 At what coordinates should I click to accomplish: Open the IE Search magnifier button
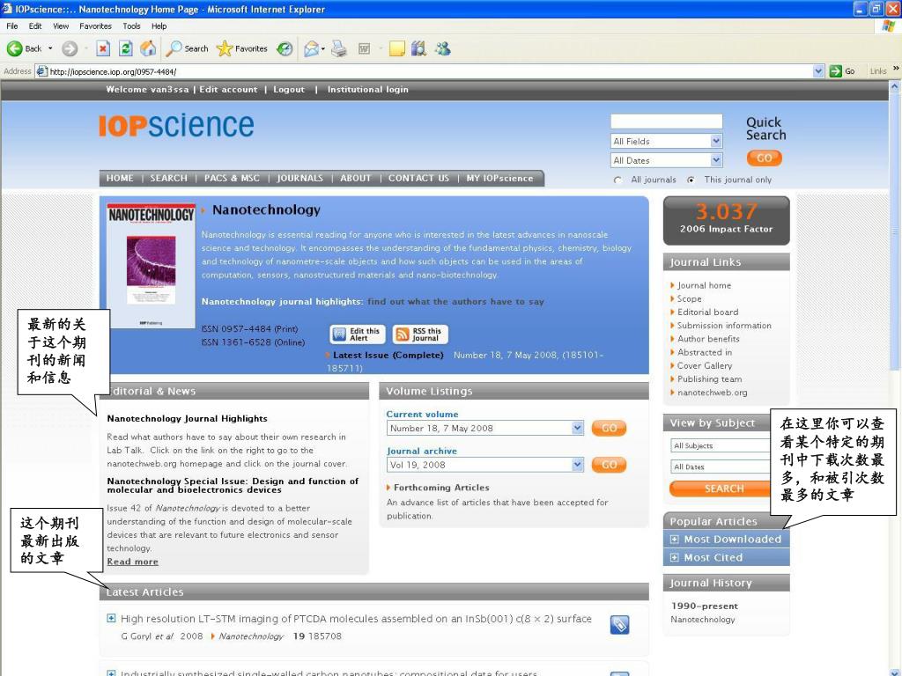tap(187, 49)
